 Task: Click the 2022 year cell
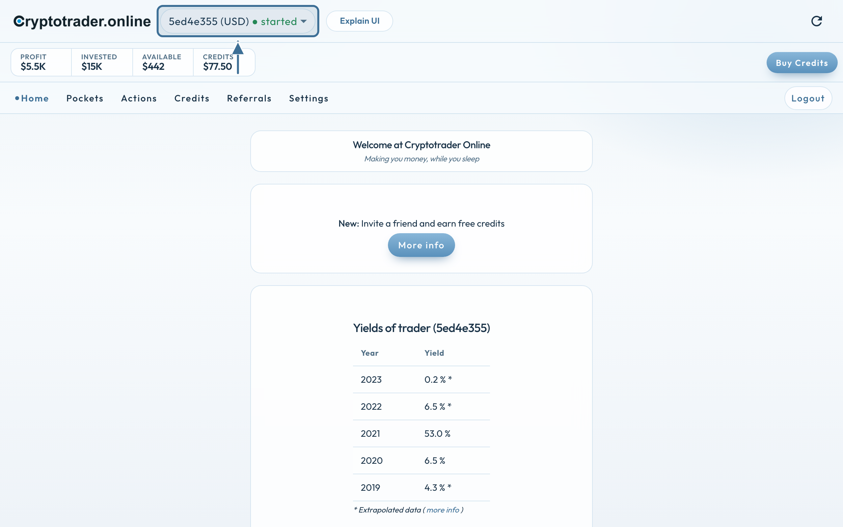tap(371, 407)
